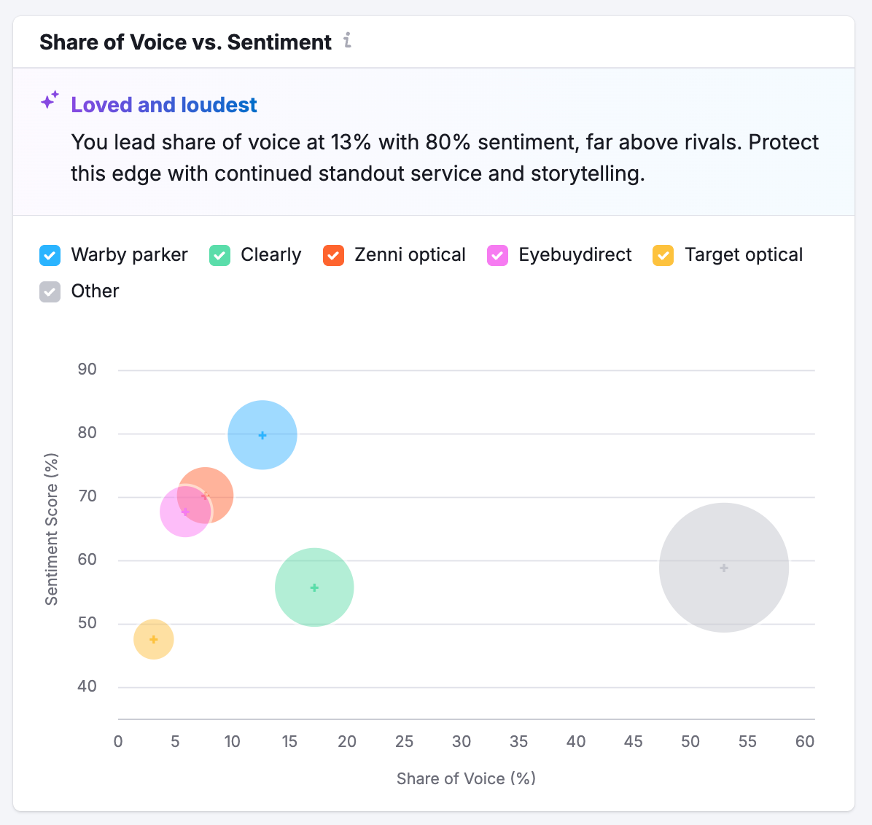
Task: Disable the Target optical checkbox
Action: [663, 256]
